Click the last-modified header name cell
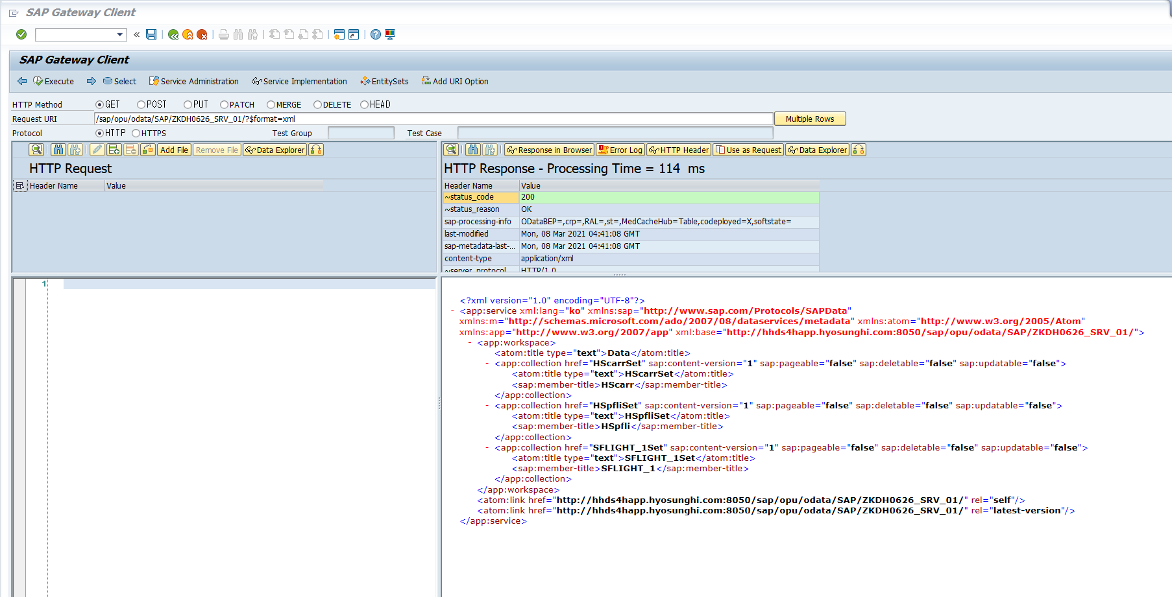Viewport: 1172px width, 597px height. coord(481,234)
